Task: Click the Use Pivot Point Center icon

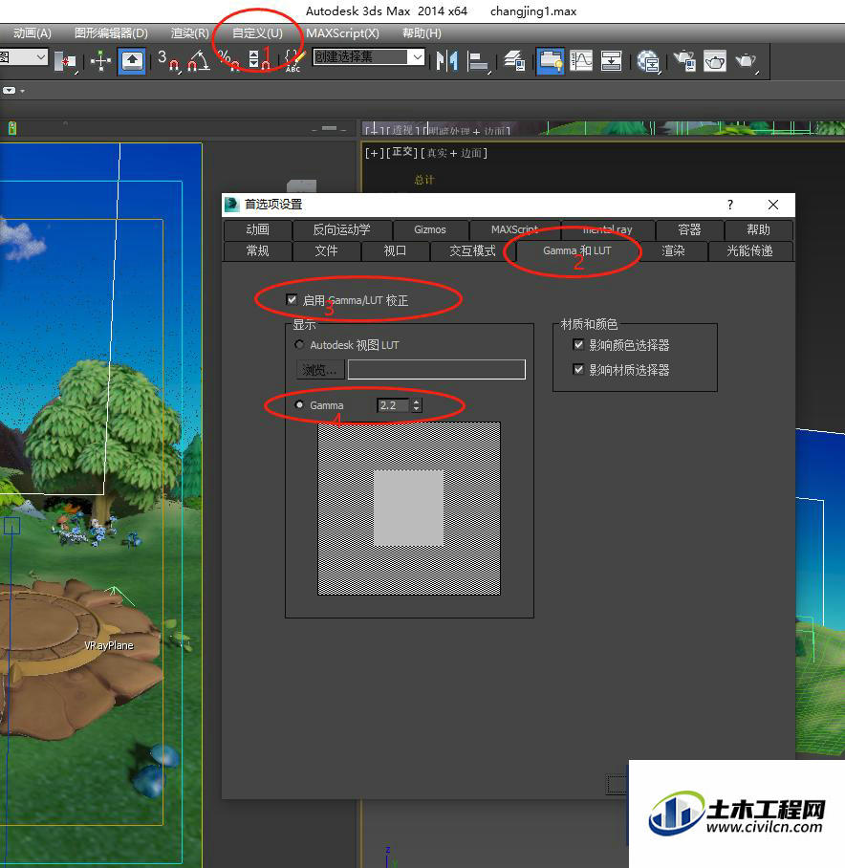Action: (x=66, y=61)
